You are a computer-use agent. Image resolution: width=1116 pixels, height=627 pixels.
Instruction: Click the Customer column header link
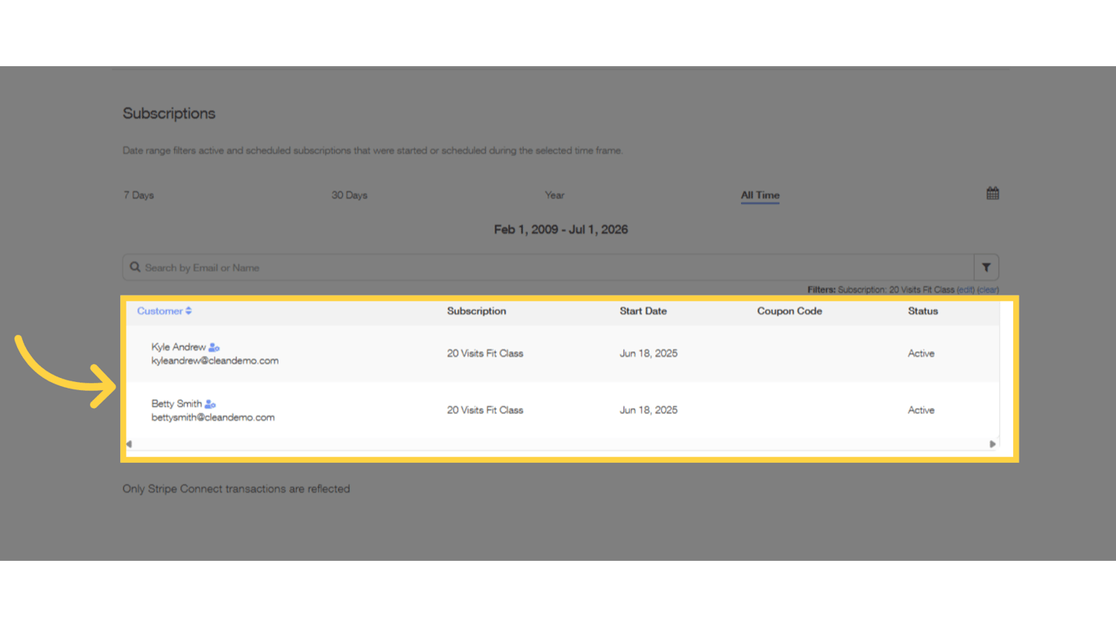(158, 310)
